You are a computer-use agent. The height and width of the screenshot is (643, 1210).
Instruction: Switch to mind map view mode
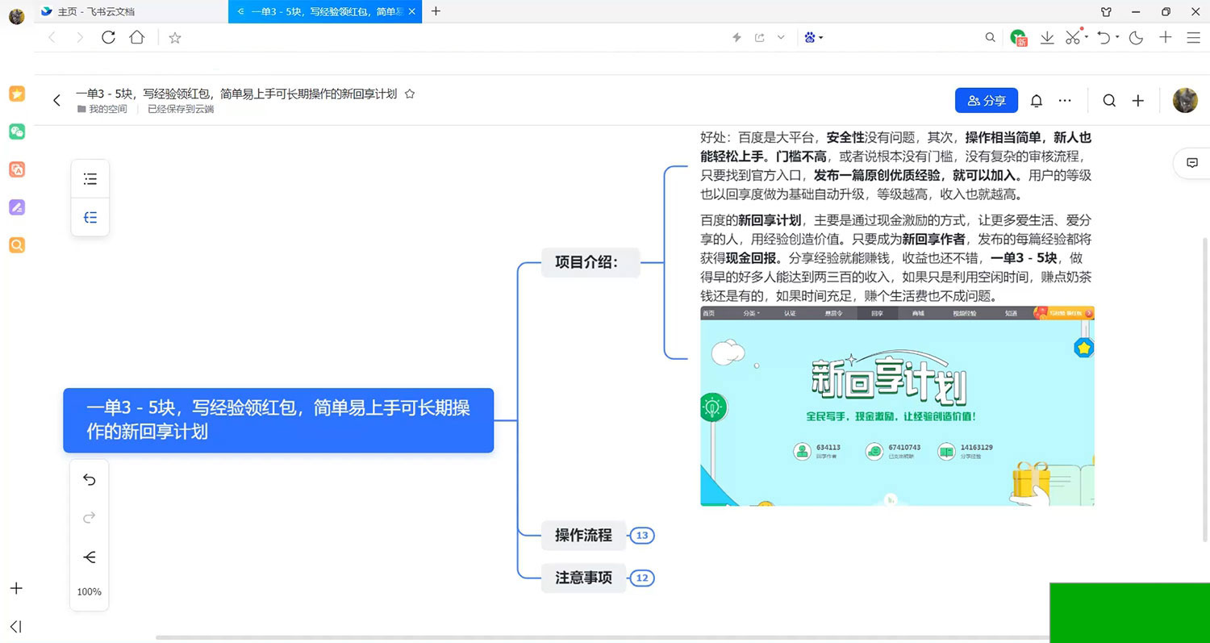90,217
